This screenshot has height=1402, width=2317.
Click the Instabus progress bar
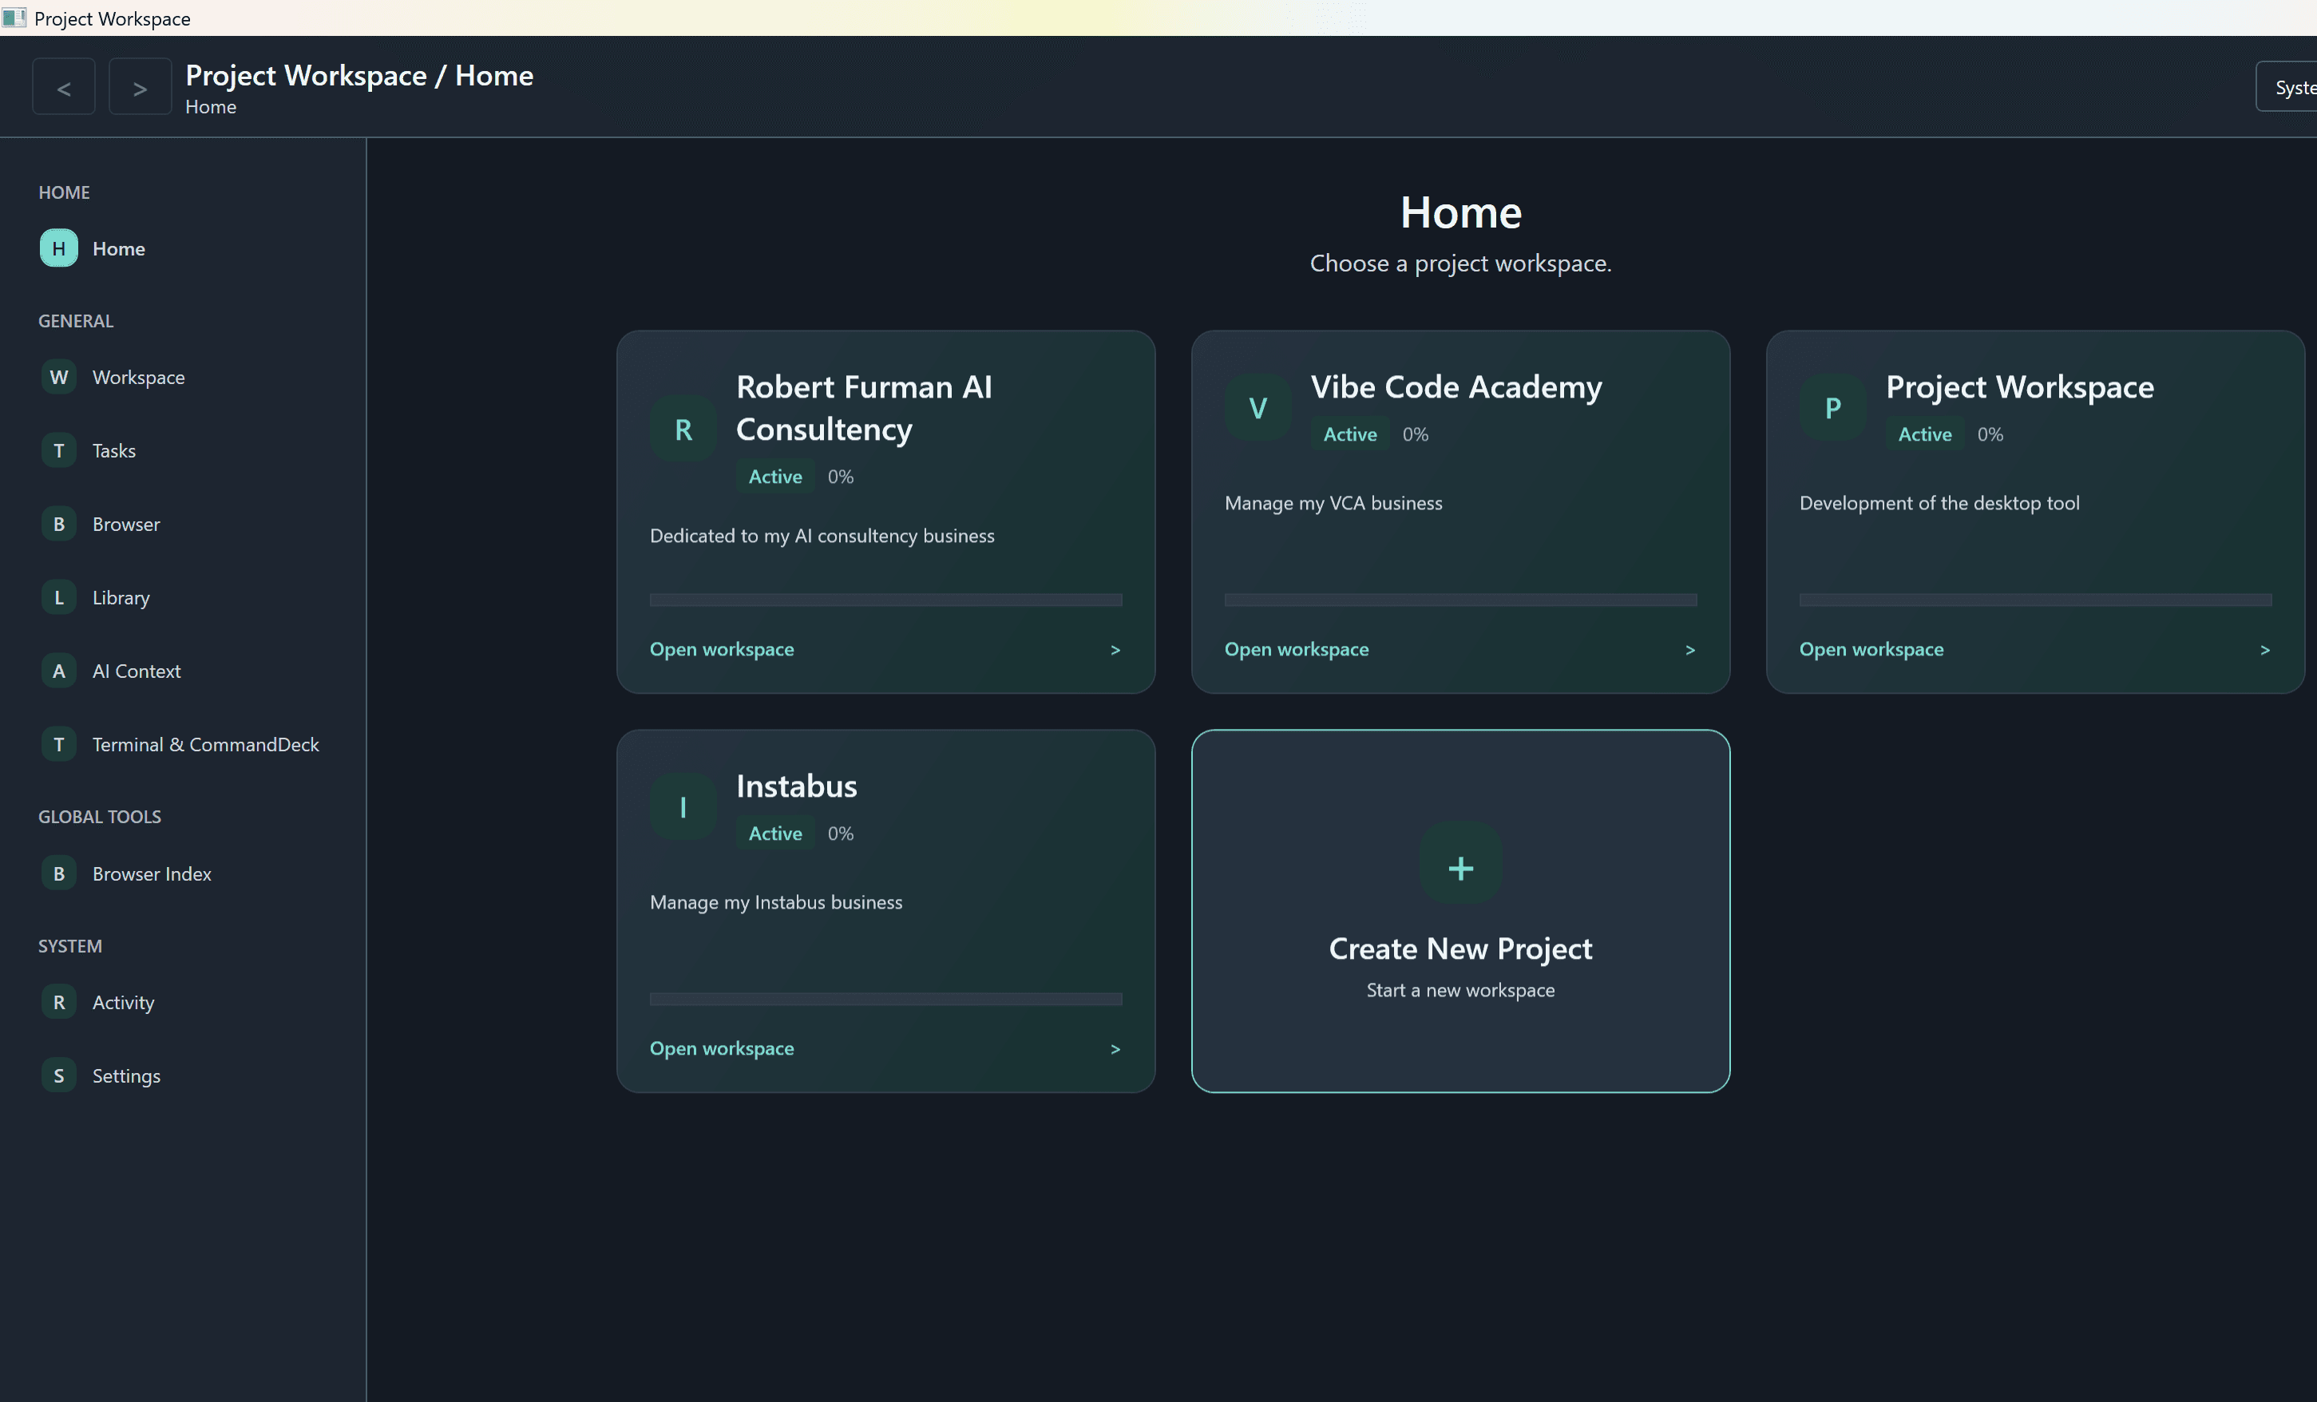coord(885,999)
